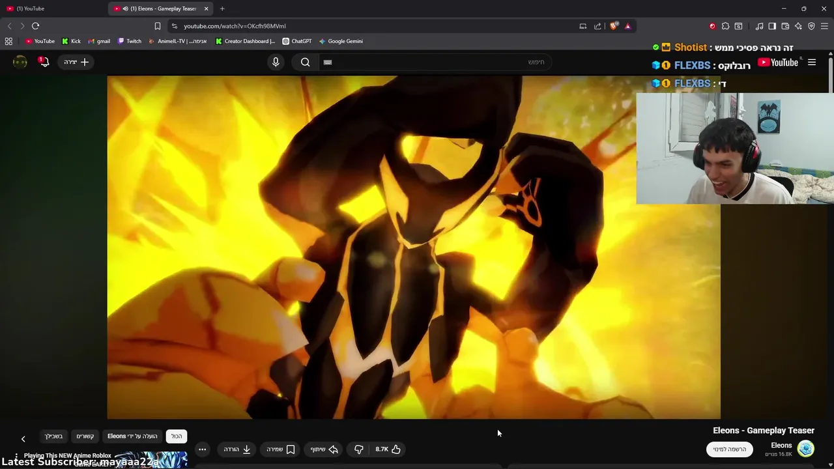Viewport: 834px width, 469px height.
Task: Open Brave Rewards triangle icon
Action: [627, 26]
